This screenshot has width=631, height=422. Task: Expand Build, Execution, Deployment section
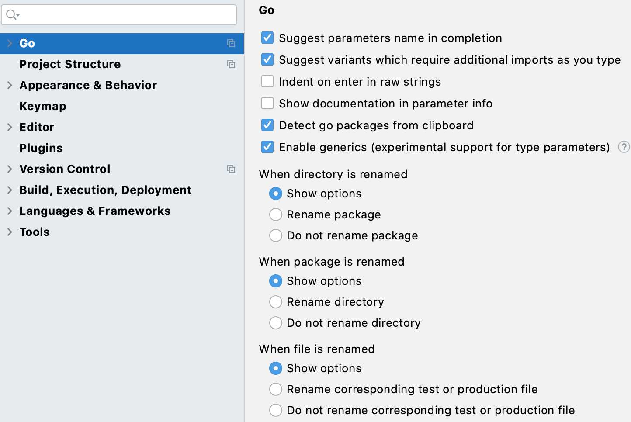click(x=10, y=190)
